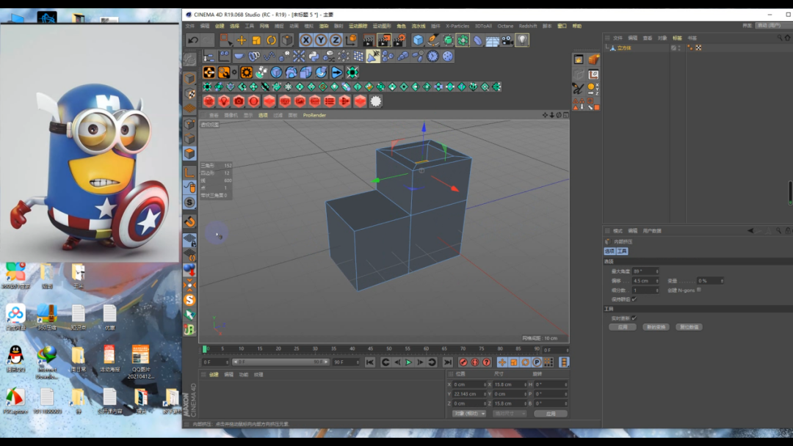The height and width of the screenshot is (446, 793).
Task: Click the 复位数值 button
Action: (x=689, y=326)
